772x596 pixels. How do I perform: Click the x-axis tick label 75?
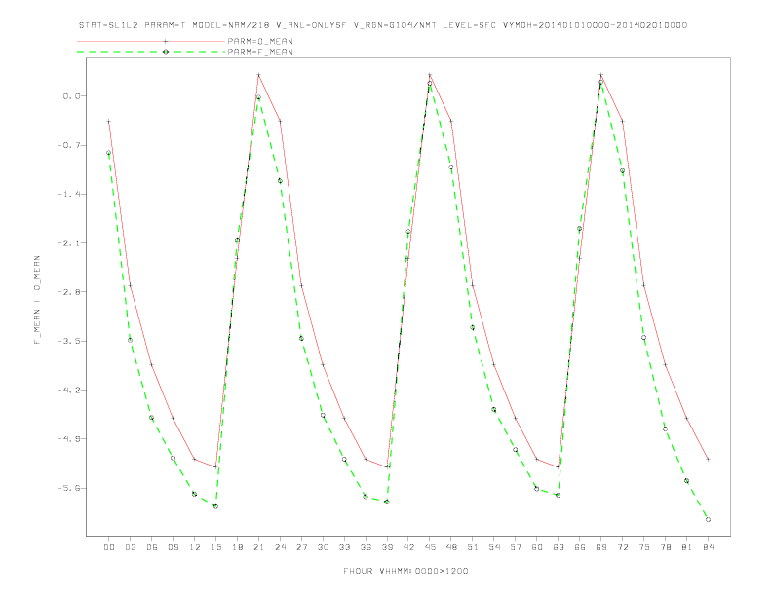pos(644,547)
